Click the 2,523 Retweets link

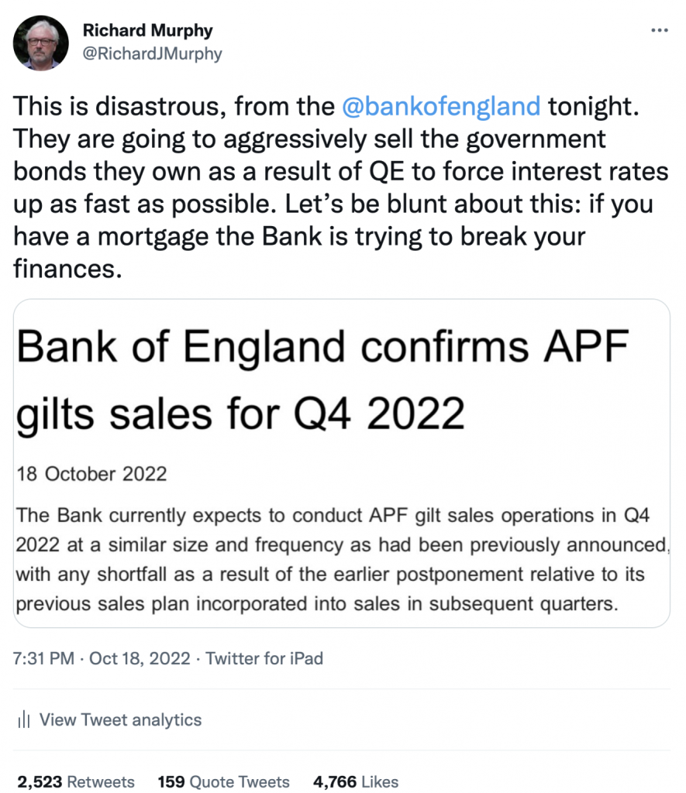(78, 782)
